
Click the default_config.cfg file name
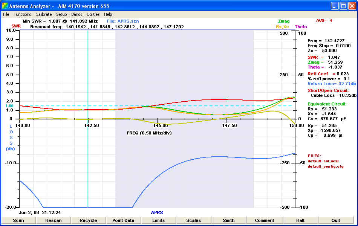pos(326,166)
